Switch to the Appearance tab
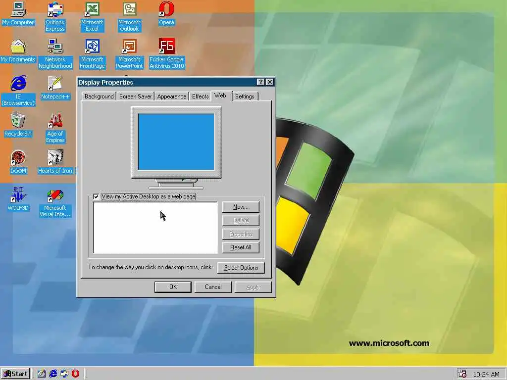The image size is (507, 380). coord(172,96)
